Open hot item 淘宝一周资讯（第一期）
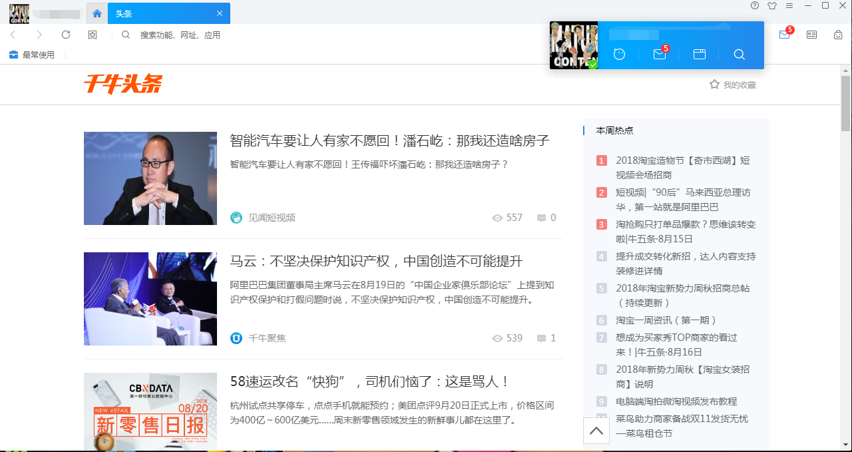Screen dimensions: 852x452 [666, 320]
